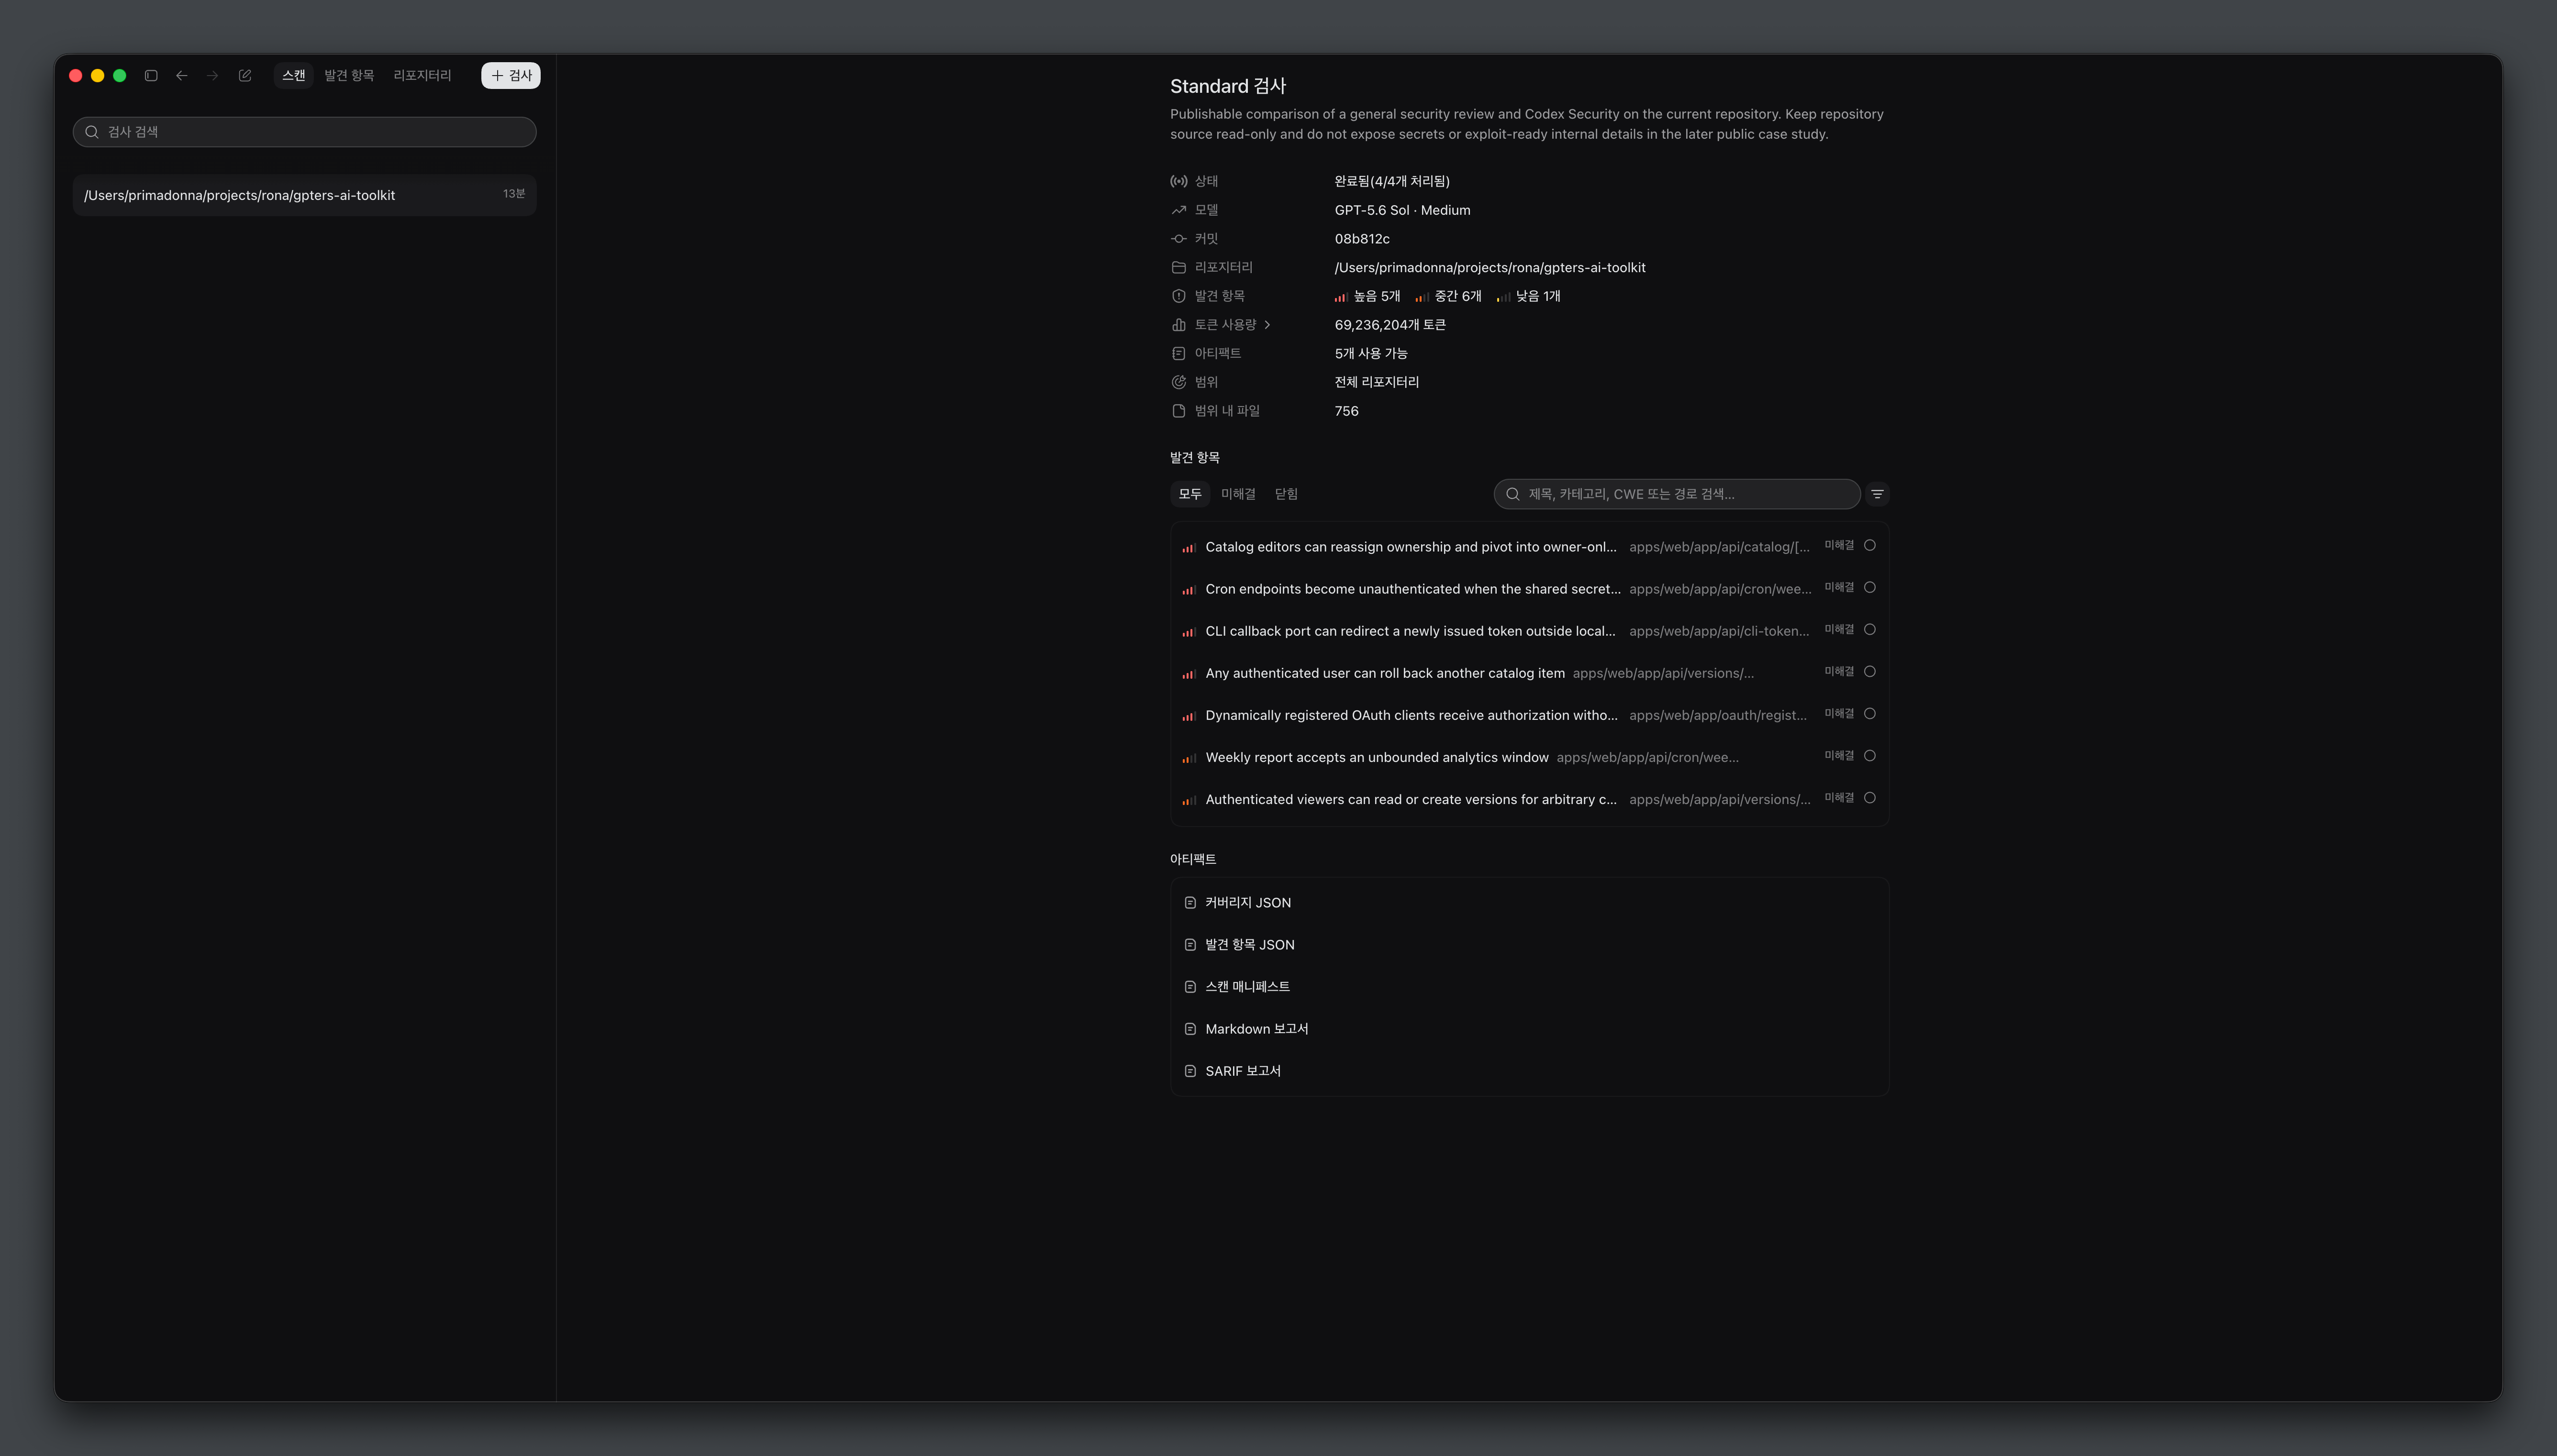The width and height of the screenshot is (2557, 1456).
Task: Switch to the 발견 항목 top tab
Action: point(349,76)
